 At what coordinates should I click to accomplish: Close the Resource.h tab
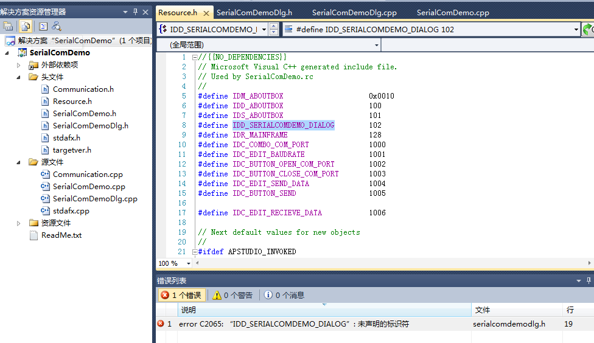click(x=206, y=13)
